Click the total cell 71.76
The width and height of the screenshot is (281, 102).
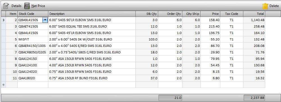click(x=254, y=52)
